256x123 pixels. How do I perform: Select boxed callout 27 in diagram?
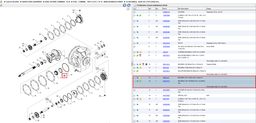(98, 68)
